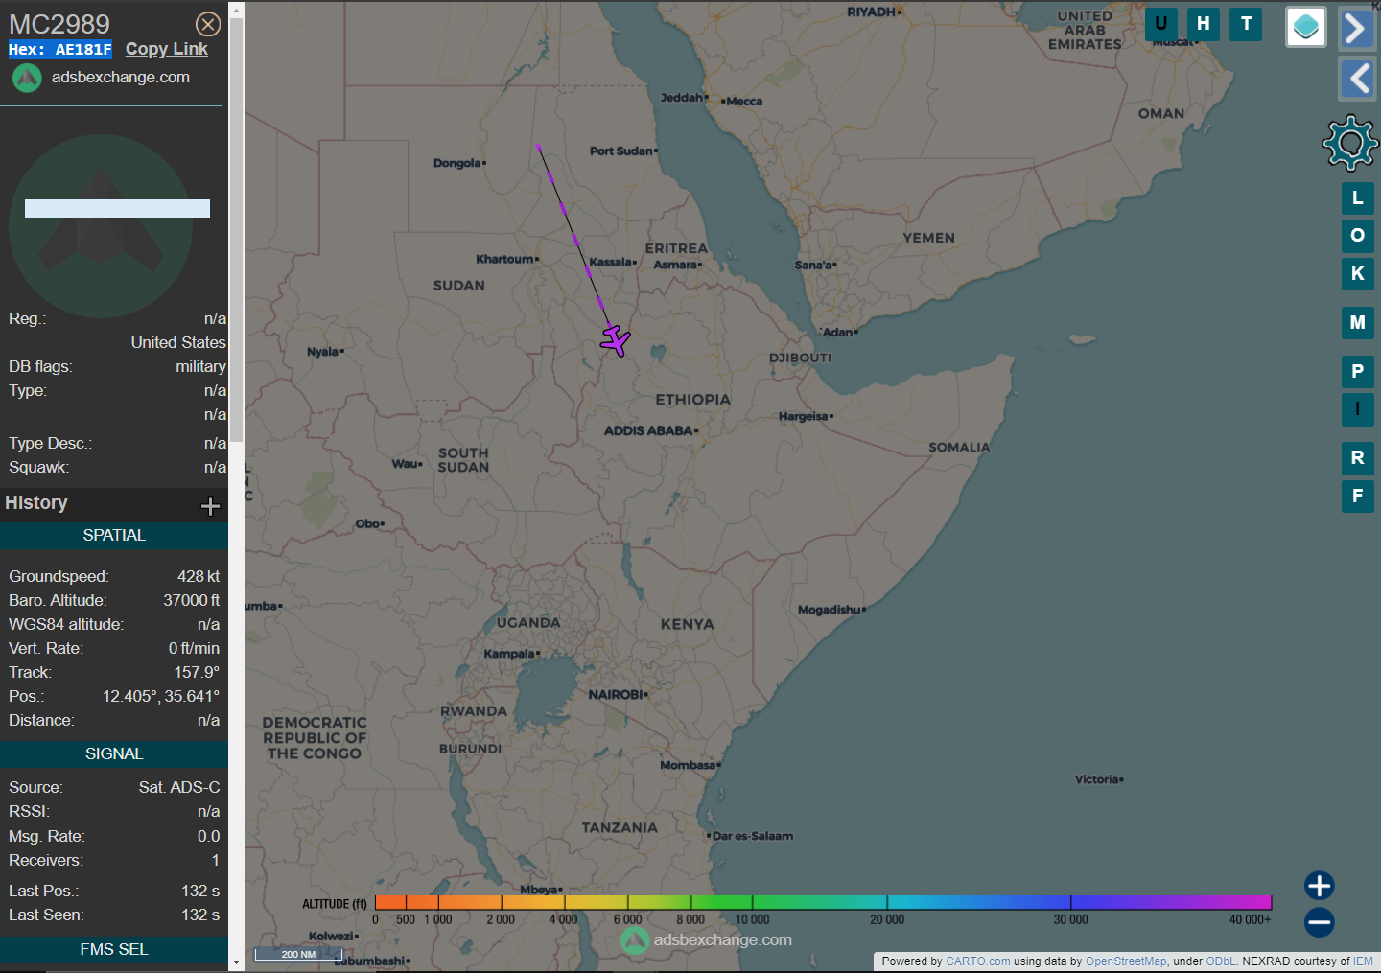Click the sidebar vertical scrollbar thumb
Screen dimensions: 1381x973
coord(236,230)
